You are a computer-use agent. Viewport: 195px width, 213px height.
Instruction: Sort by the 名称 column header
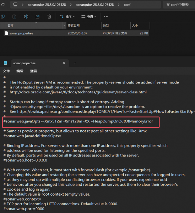(32, 26)
